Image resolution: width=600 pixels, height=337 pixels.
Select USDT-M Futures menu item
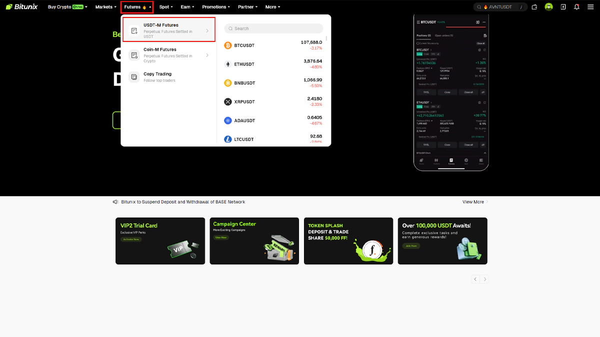point(169,30)
